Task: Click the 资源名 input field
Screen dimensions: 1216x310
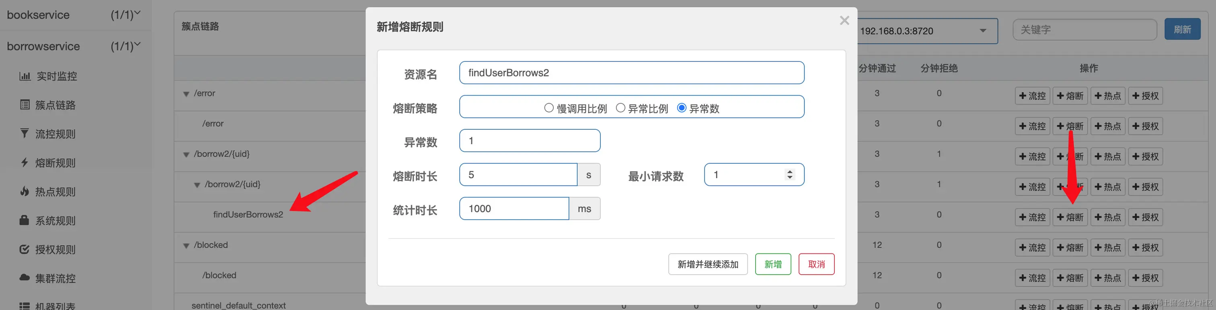Action: (632, 73)
